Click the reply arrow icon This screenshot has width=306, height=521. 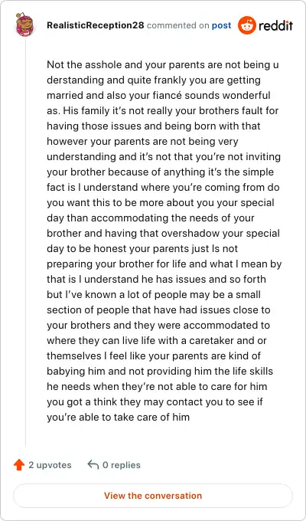pyautogui.click(x=93, y=464)
